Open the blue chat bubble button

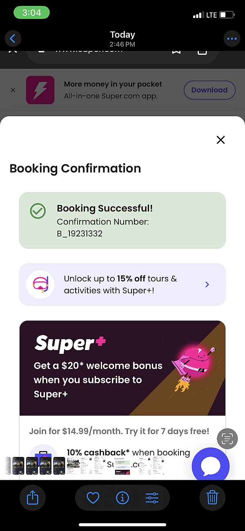point(211,466)
